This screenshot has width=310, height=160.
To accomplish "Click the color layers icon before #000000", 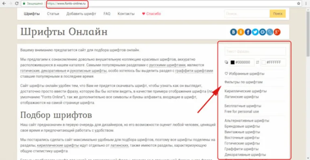I will point(226,62).
